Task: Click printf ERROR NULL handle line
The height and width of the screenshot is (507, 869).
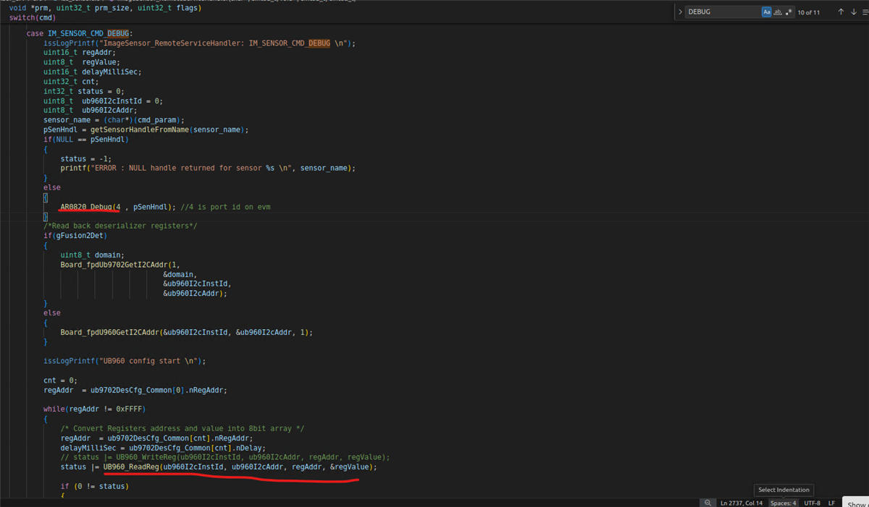Action: (208, 168)
